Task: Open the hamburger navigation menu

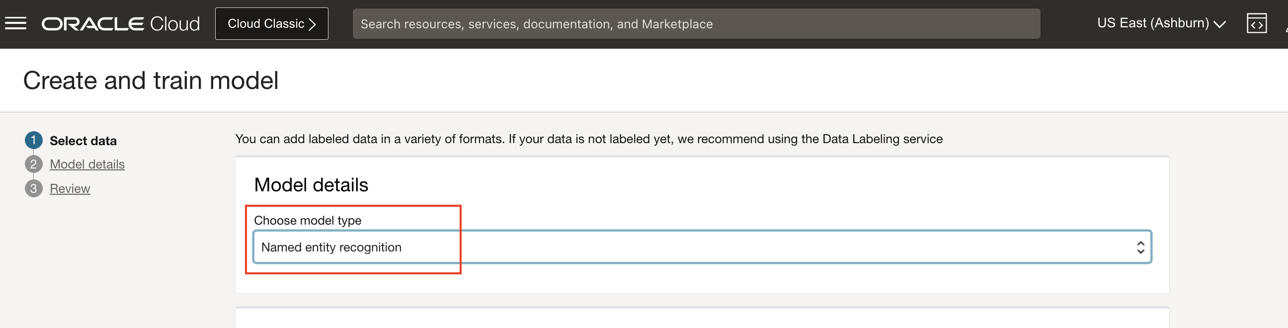Action: click(15, 23)
